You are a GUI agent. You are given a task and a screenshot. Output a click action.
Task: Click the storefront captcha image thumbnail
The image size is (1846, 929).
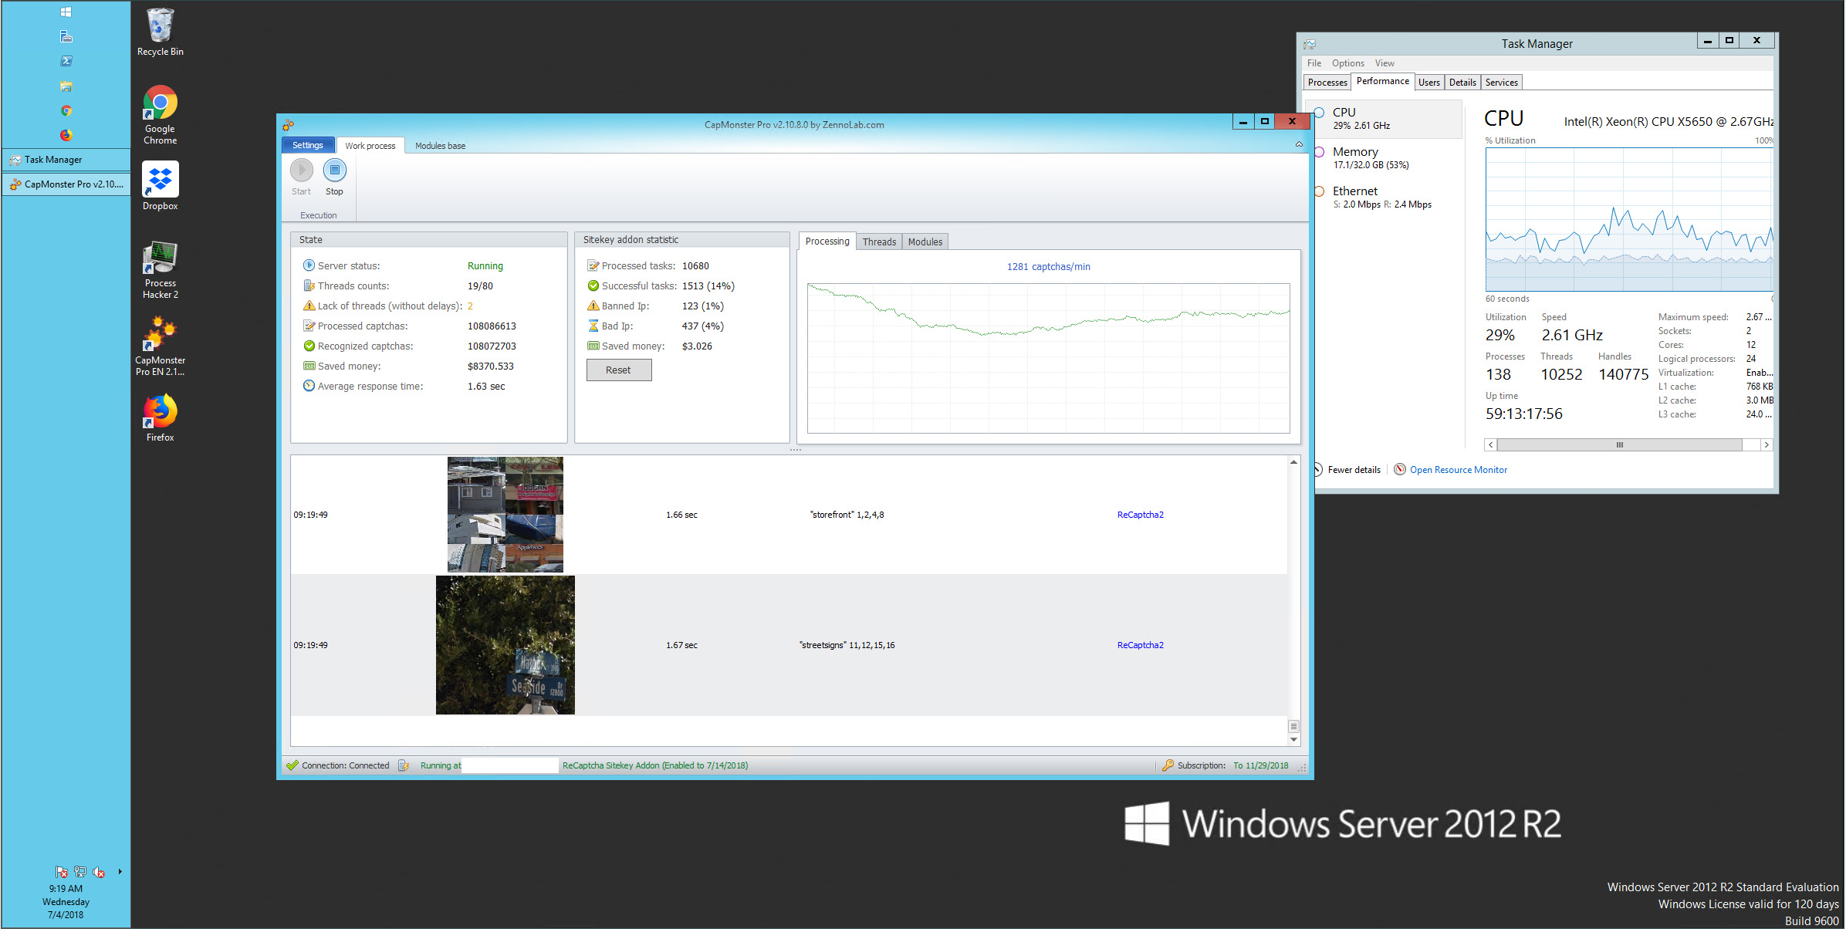[505, 515]
